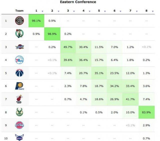This screenshot has width=160, height=141.
Task: Click the column 6 header
Action: (x=114, y=11)
